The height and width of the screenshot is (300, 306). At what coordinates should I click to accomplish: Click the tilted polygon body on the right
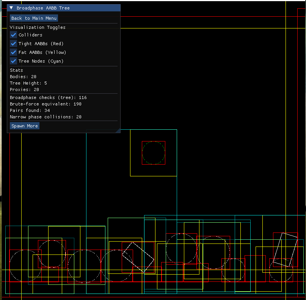(286, 250)
